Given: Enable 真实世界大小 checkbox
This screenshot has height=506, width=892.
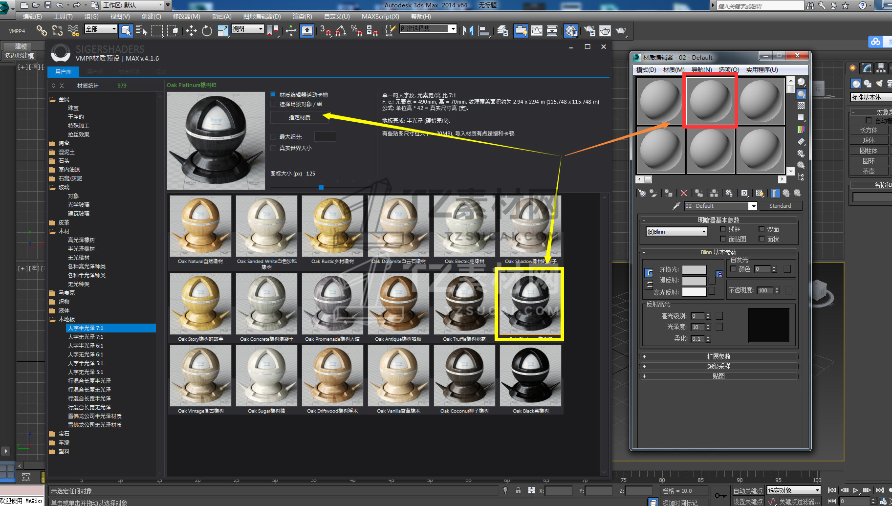Looking at the screenshot, I should pos(274,148).
